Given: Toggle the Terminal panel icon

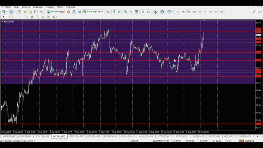Looking at the screenshot, I should pos(36,12).
